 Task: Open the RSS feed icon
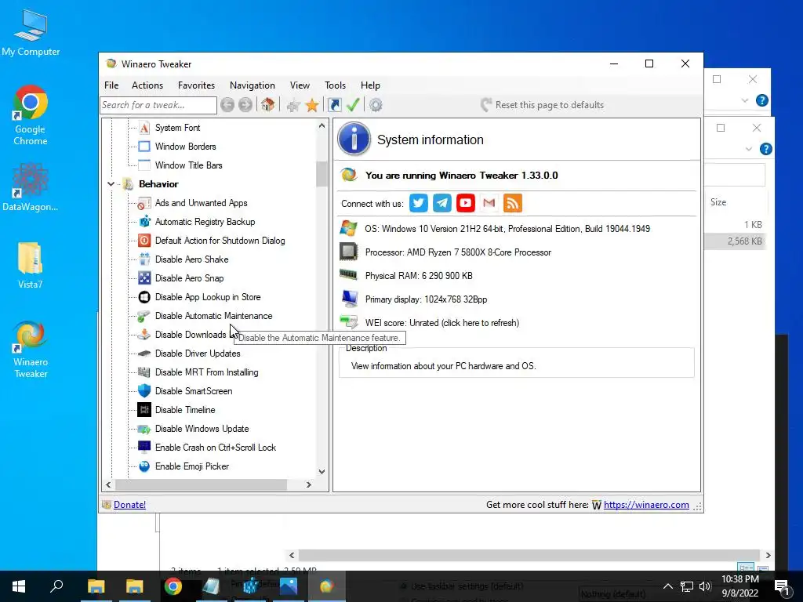[x=513, y=203]
